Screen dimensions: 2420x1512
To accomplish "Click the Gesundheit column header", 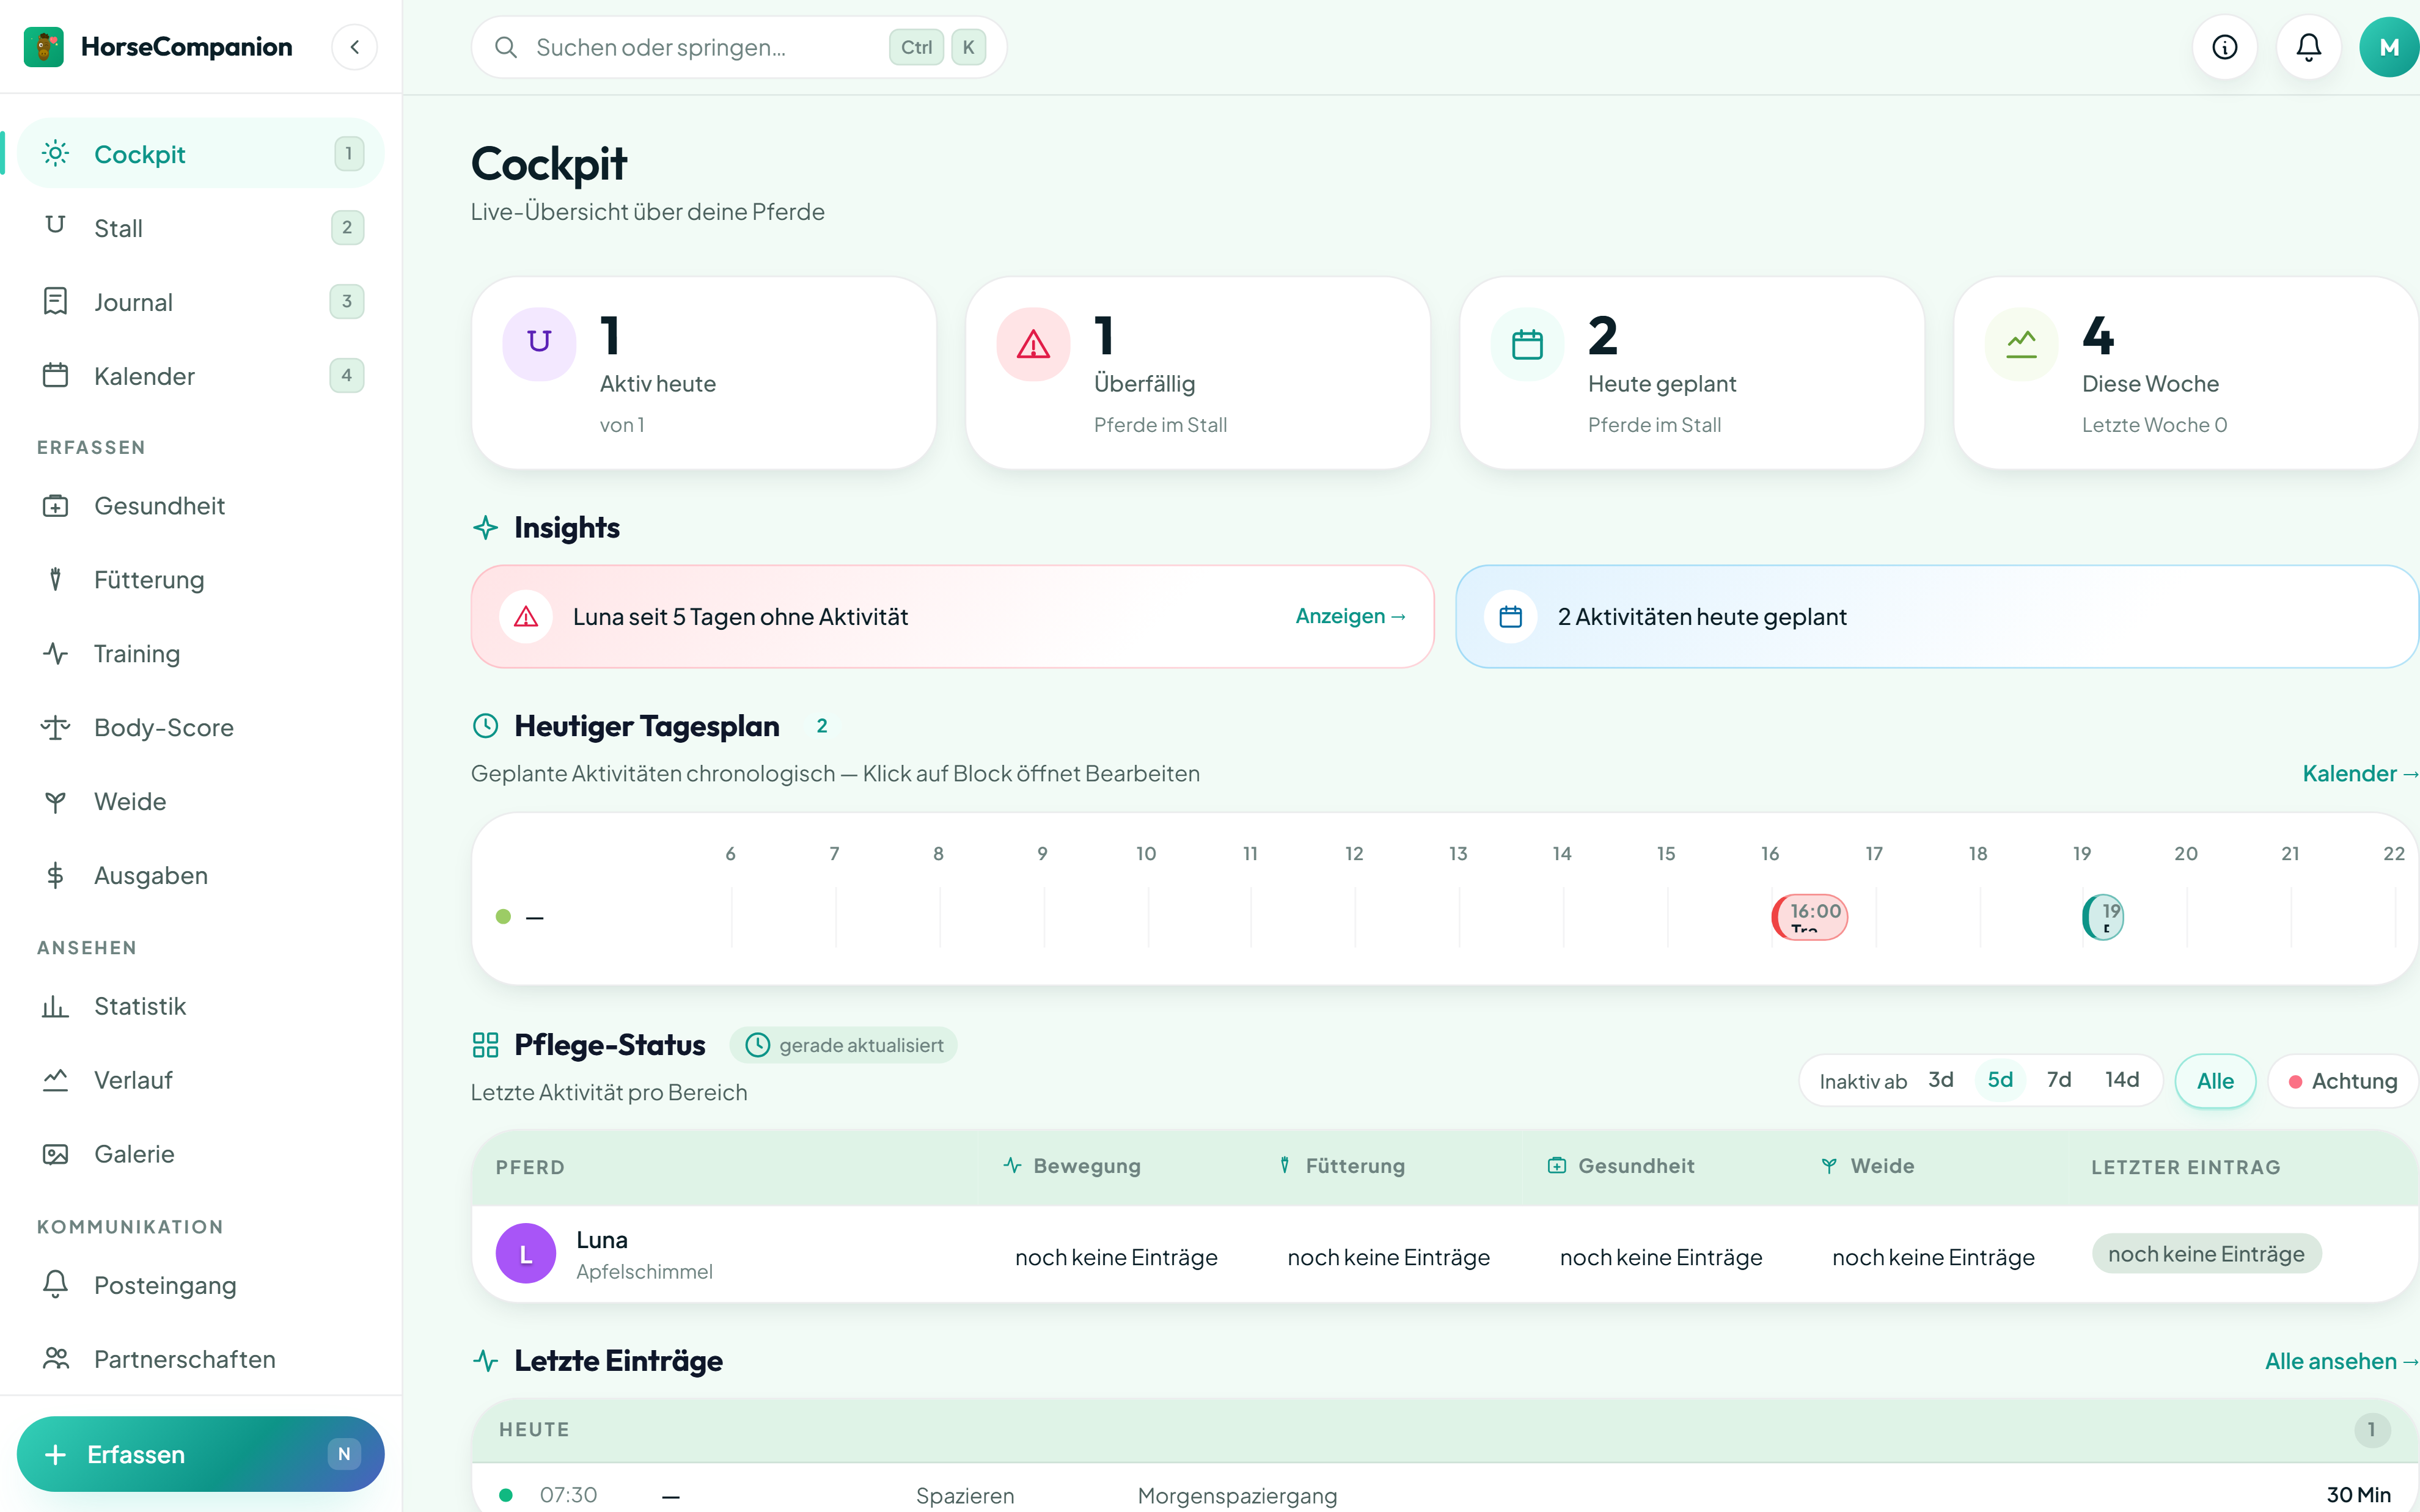I will point(1621,1166).
